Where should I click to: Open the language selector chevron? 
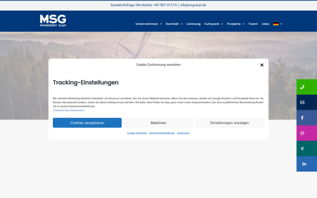281,24
